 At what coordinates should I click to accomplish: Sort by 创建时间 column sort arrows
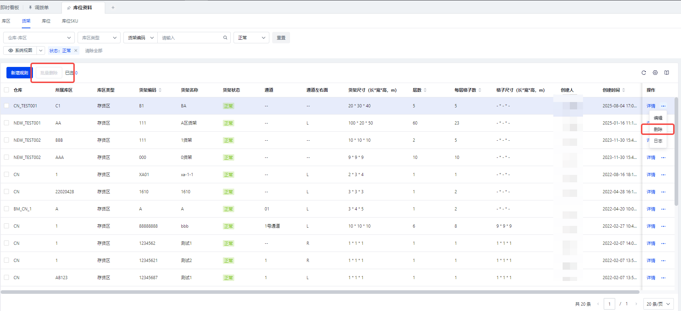624,90
